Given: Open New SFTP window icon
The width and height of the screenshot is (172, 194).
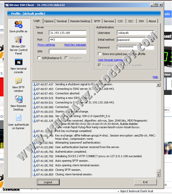Looking at the screenshot, I should 19,81.
